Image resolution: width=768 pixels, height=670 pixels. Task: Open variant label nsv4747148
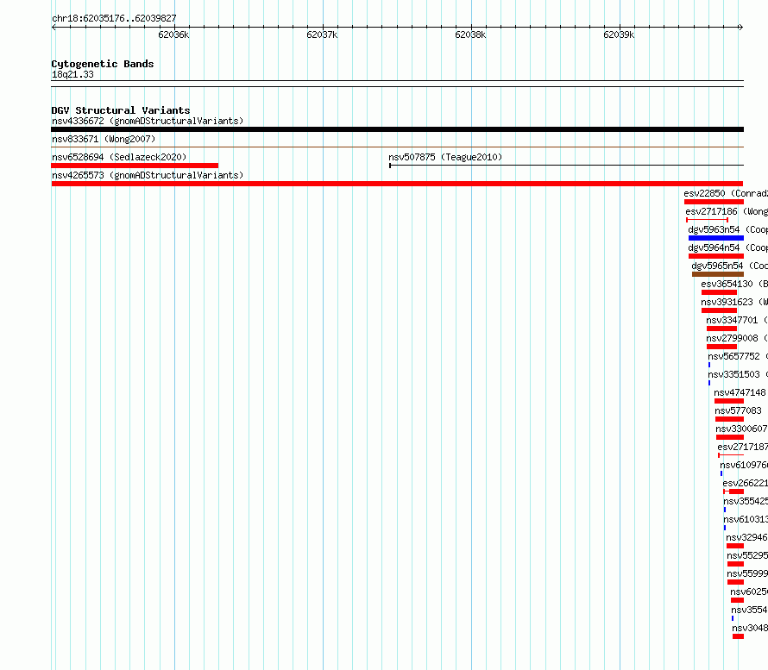(x=740, y=392)
